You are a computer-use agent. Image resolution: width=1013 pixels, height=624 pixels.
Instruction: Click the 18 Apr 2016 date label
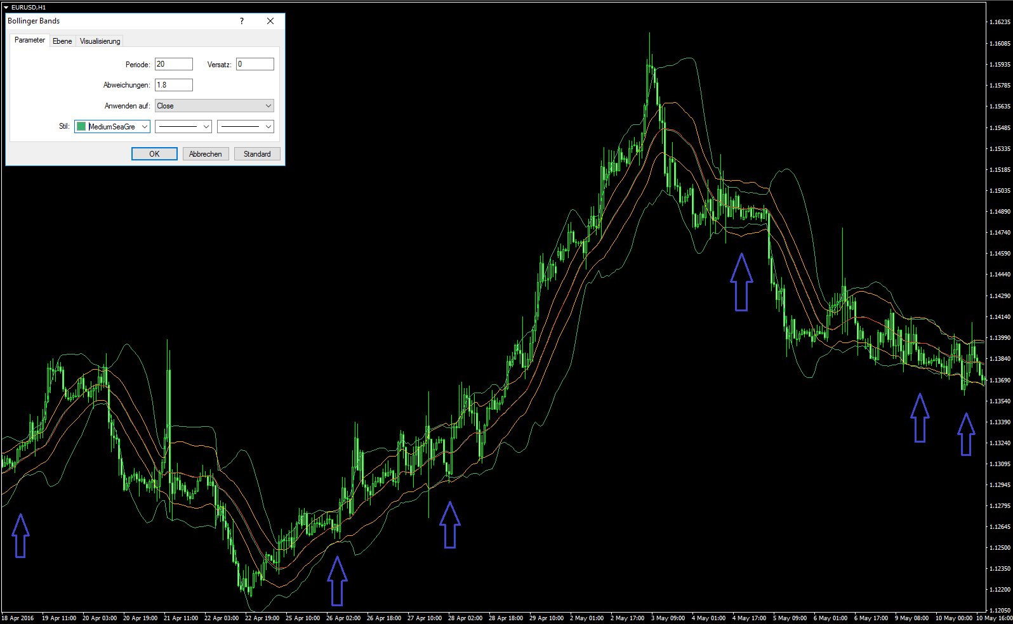point(18,618)
